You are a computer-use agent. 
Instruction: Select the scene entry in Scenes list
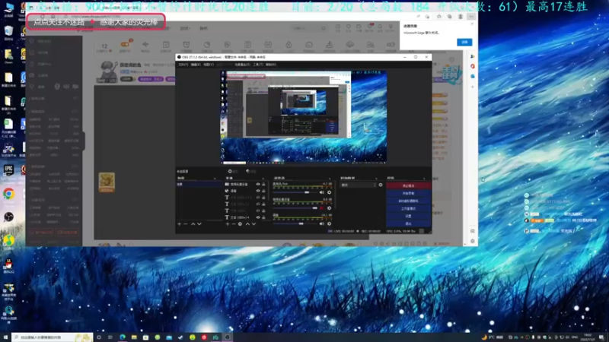[199, 184]
